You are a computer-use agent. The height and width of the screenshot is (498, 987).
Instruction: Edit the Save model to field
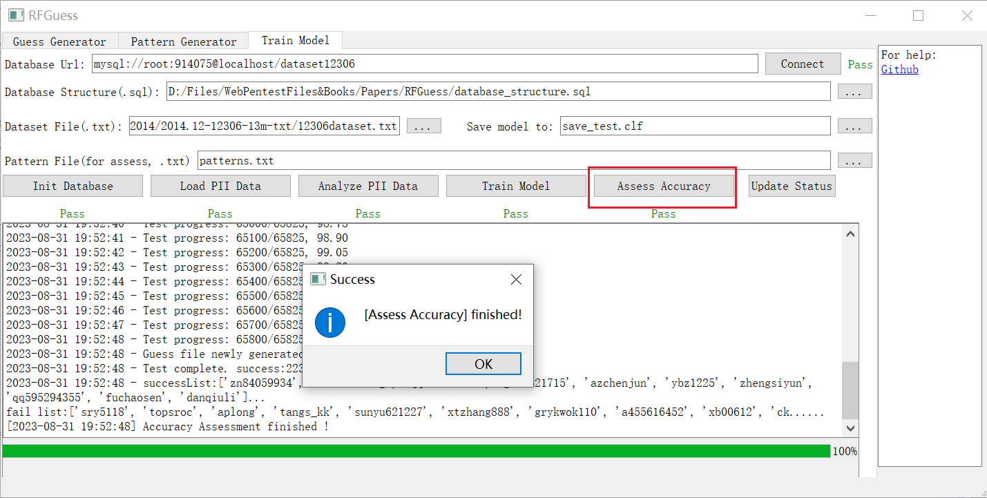(x=695, y=126)
